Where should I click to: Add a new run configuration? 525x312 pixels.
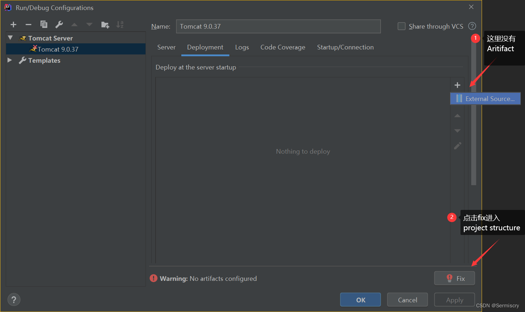(14, 25)
